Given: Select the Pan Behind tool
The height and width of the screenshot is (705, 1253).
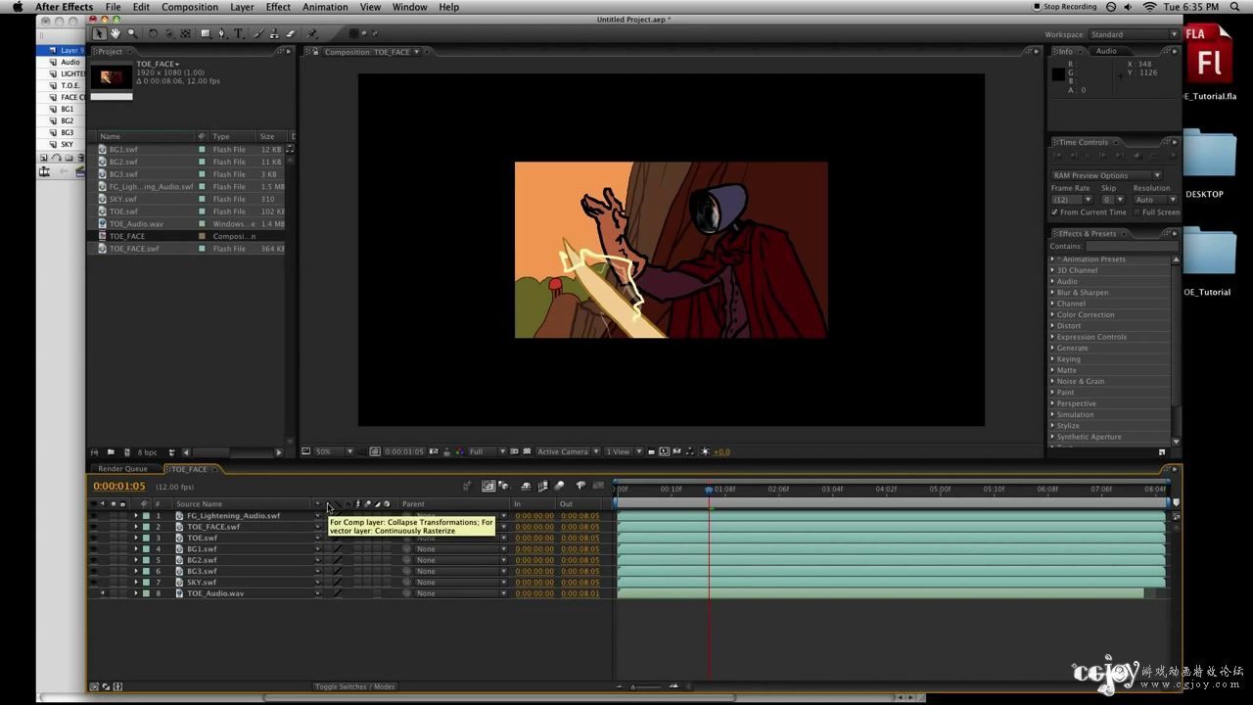Looking at the screenshot, I should coord(185,33).
